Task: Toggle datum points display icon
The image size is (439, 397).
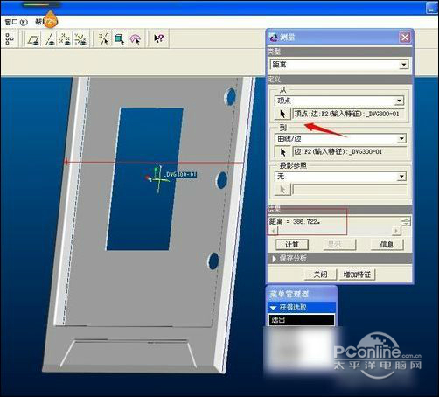Action: point(65,38)
